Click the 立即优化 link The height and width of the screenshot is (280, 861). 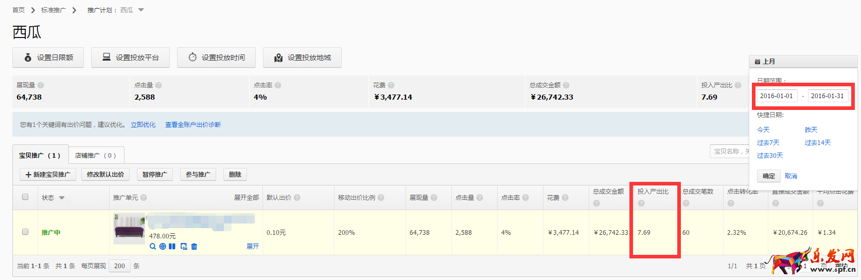pyautogui.click(x=143, y=125)
